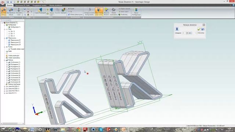Click the project tree horizontal scrollbar
Image resolution: width=235 pixels, height=132 pixels.
(12, 124)
